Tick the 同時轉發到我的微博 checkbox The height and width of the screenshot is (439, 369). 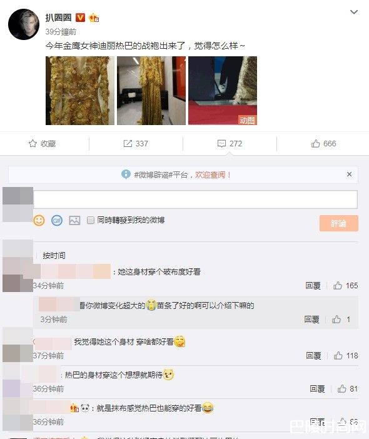pyautogui.click(x=91, y=220)
